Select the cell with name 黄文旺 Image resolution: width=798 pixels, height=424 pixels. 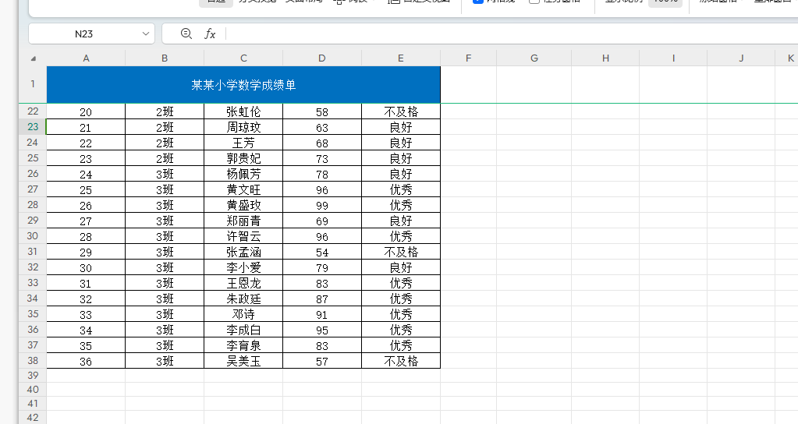point(243,189)
